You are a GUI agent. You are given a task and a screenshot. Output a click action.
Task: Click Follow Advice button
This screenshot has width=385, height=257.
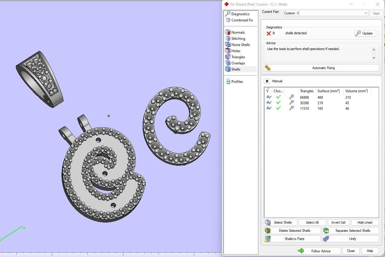point(318,251)
